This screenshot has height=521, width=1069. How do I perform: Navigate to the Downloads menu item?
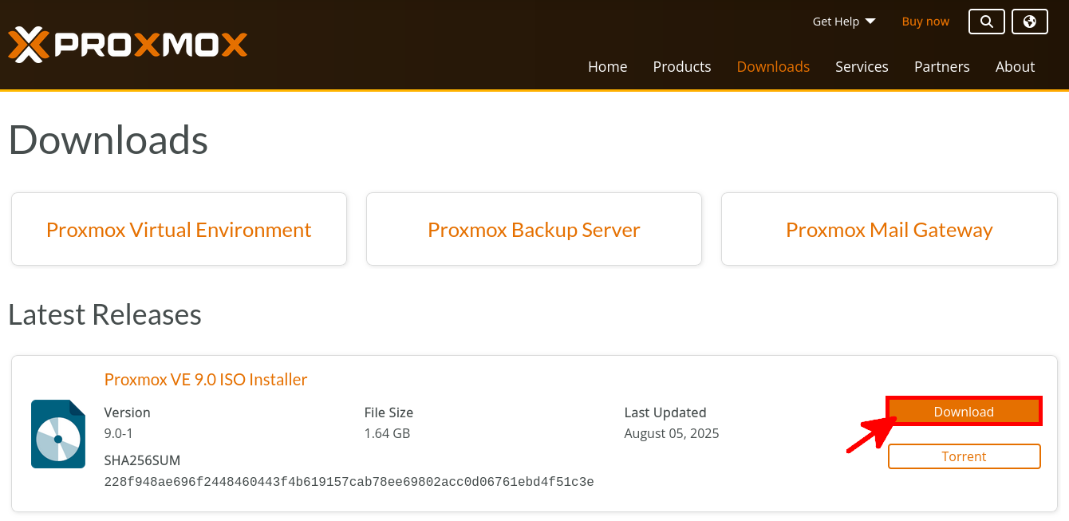click(x=772, y=67)
